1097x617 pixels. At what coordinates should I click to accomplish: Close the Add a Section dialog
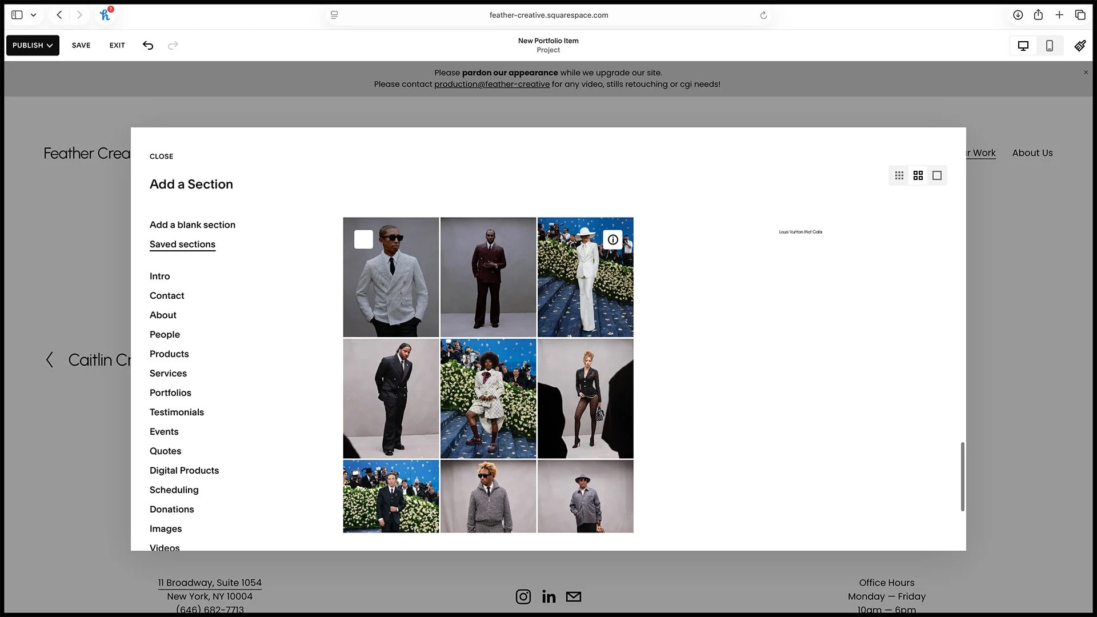coord(161,156)
